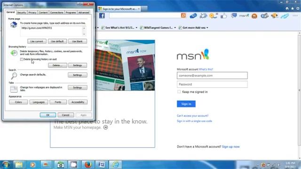Open the Content tab
This screenshot has width=301, height=169.
click(43, 13)
